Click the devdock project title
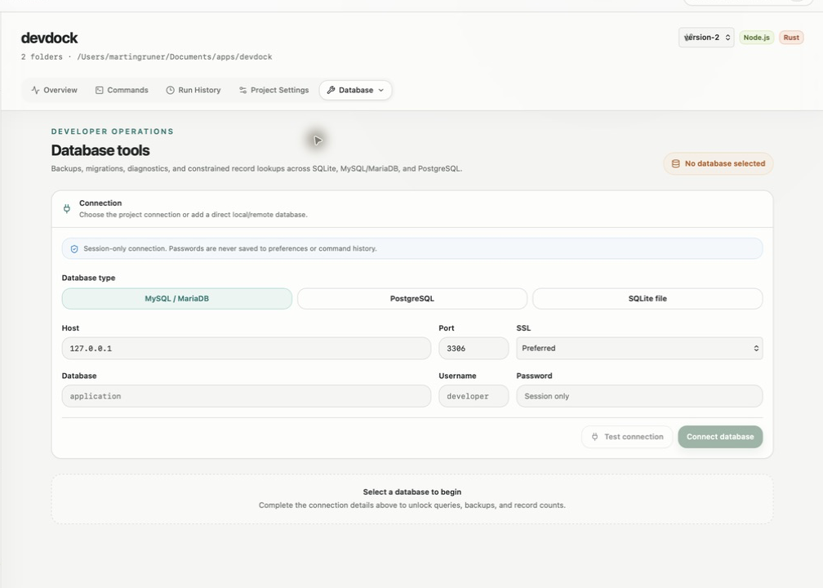The image size is (823, 588). pyautogui.click(x=49, y=38)
